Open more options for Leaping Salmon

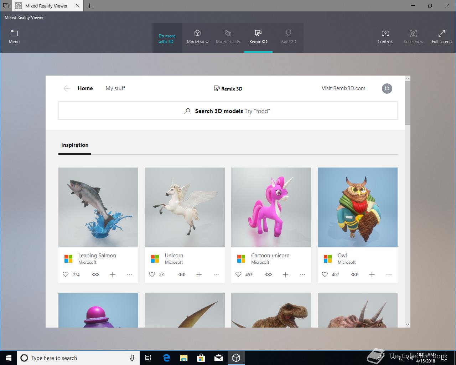[x=130, y=274]
